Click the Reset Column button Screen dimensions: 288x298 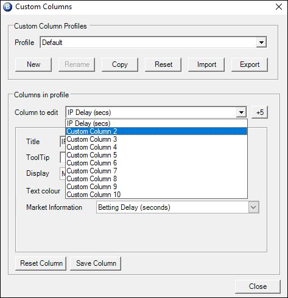pyautogui.click(x=41, y=263)
